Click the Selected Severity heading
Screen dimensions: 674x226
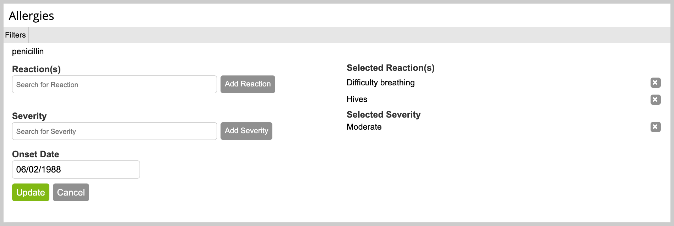(384, 114)
